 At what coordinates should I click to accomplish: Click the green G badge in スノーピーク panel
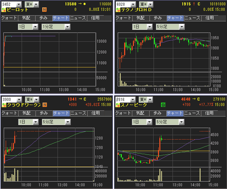[163, 105]
